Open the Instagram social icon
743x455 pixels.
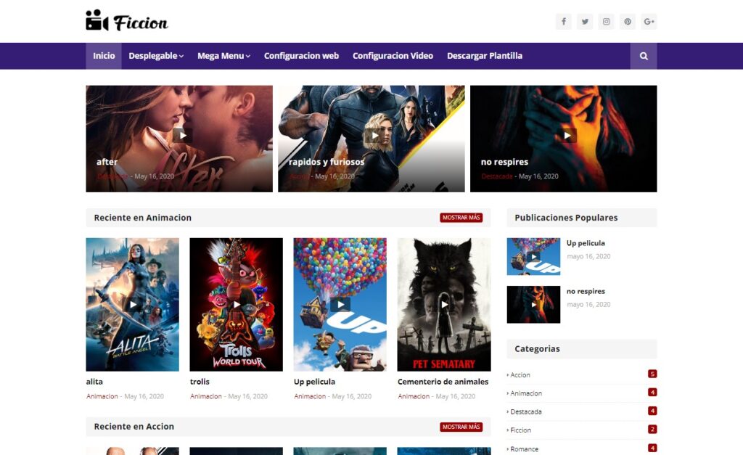coord(606,21)
